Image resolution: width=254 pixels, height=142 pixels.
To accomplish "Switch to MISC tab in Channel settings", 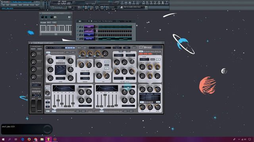I will [x=49, y=22].
